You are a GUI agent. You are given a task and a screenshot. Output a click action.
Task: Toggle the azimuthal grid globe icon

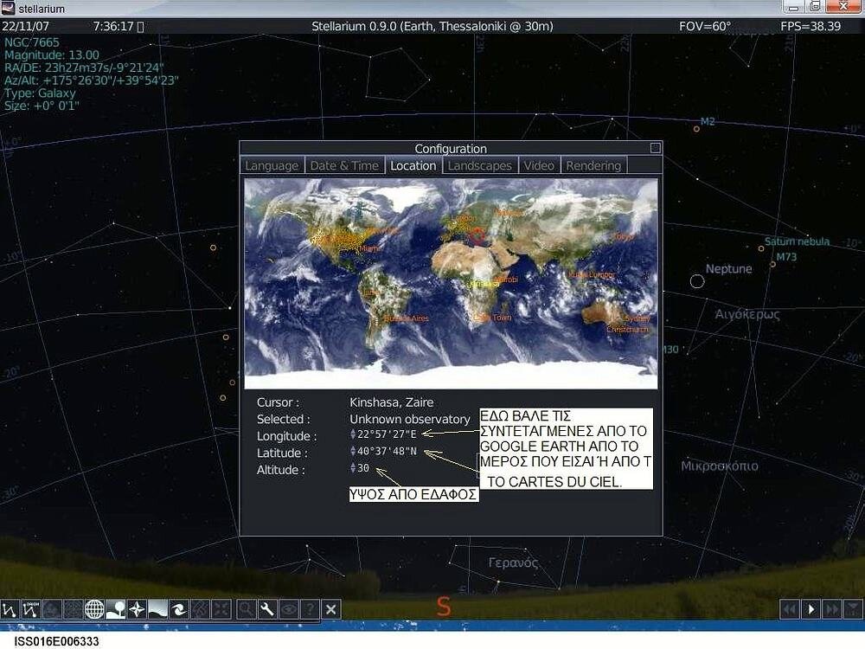94,609
